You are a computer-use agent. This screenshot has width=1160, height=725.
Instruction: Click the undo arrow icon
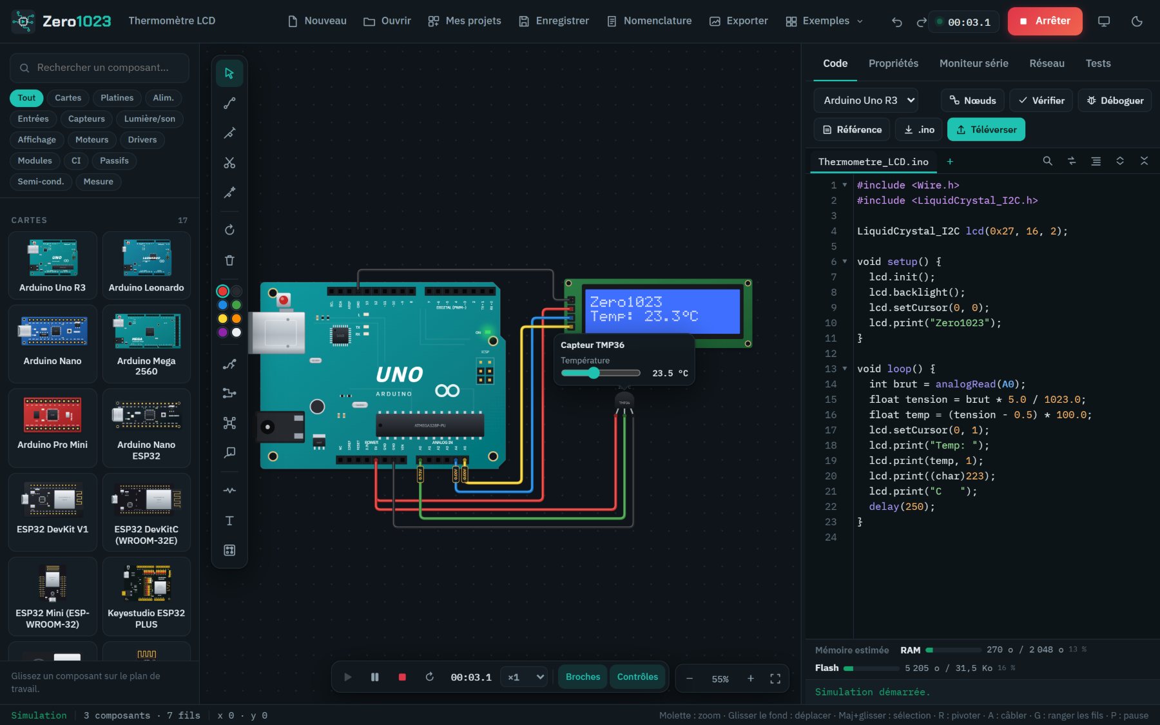click(896, 22)
